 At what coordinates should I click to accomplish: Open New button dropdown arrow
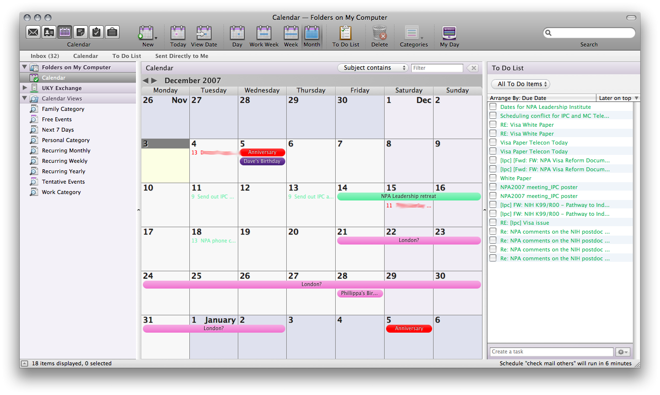tap(156, 38)
